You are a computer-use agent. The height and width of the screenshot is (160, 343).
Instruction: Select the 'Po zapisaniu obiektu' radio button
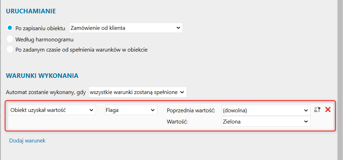10,28
